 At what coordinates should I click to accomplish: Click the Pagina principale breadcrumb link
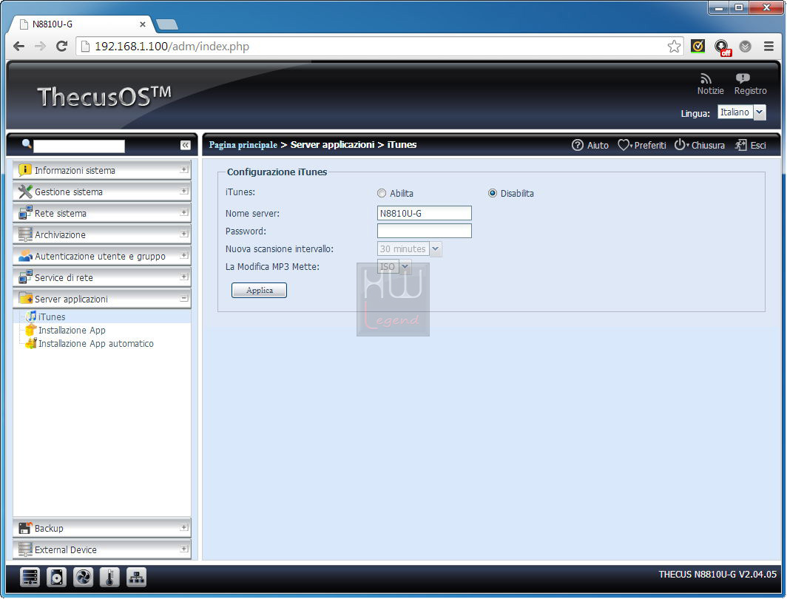pyautogui.click(x=243, y=145)
